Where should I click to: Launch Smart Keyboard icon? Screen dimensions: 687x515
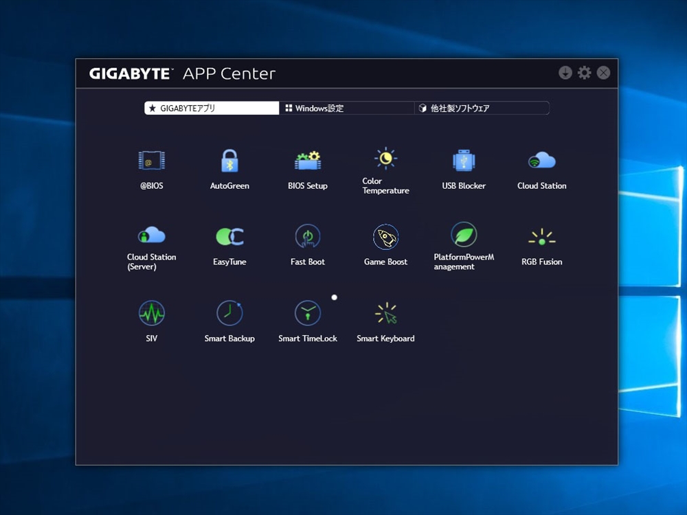click(385, 312)
